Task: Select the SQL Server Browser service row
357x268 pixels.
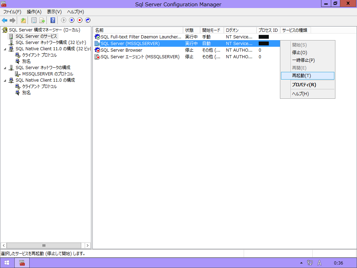Action: (x=121, y=50)
